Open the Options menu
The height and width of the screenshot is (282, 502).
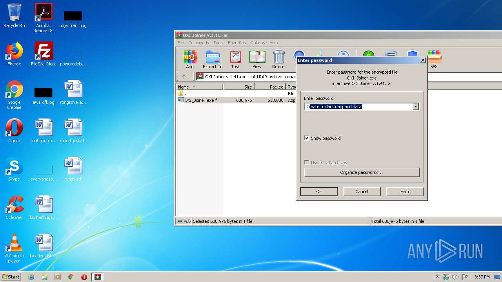(x=258, y=43)
